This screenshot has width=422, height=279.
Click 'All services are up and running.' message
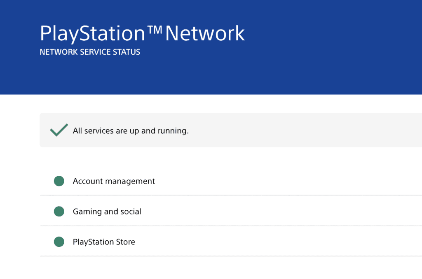tap(131, 131)
